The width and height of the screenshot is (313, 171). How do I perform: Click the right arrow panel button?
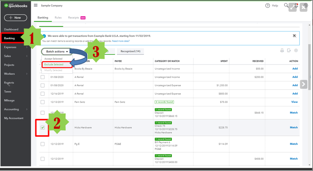303,84
